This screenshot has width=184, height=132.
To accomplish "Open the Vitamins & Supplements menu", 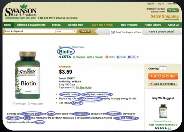I will point(31,25).
